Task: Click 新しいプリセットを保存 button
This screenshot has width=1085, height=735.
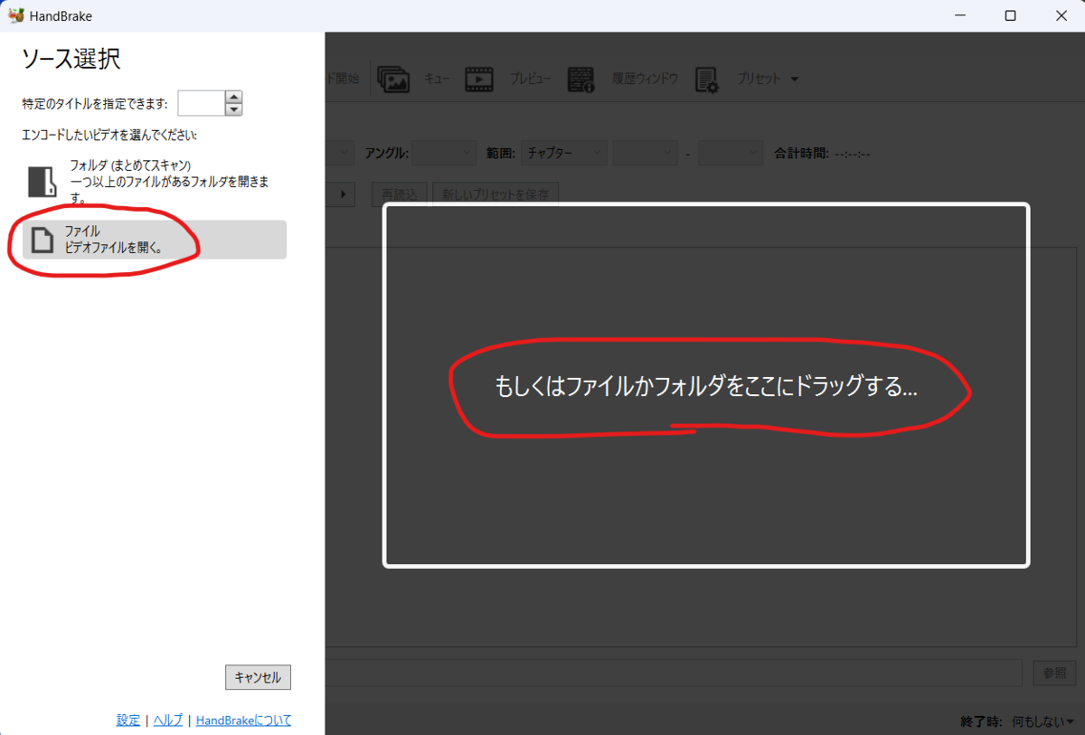Action: tap(495, 194)
